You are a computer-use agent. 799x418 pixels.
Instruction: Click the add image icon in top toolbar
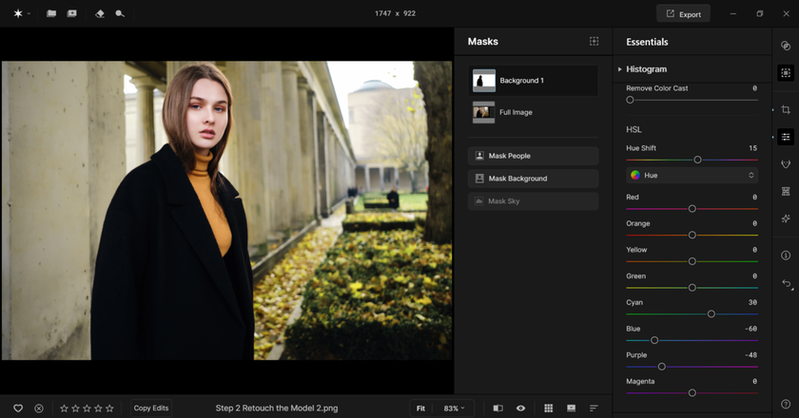point(72,13)
